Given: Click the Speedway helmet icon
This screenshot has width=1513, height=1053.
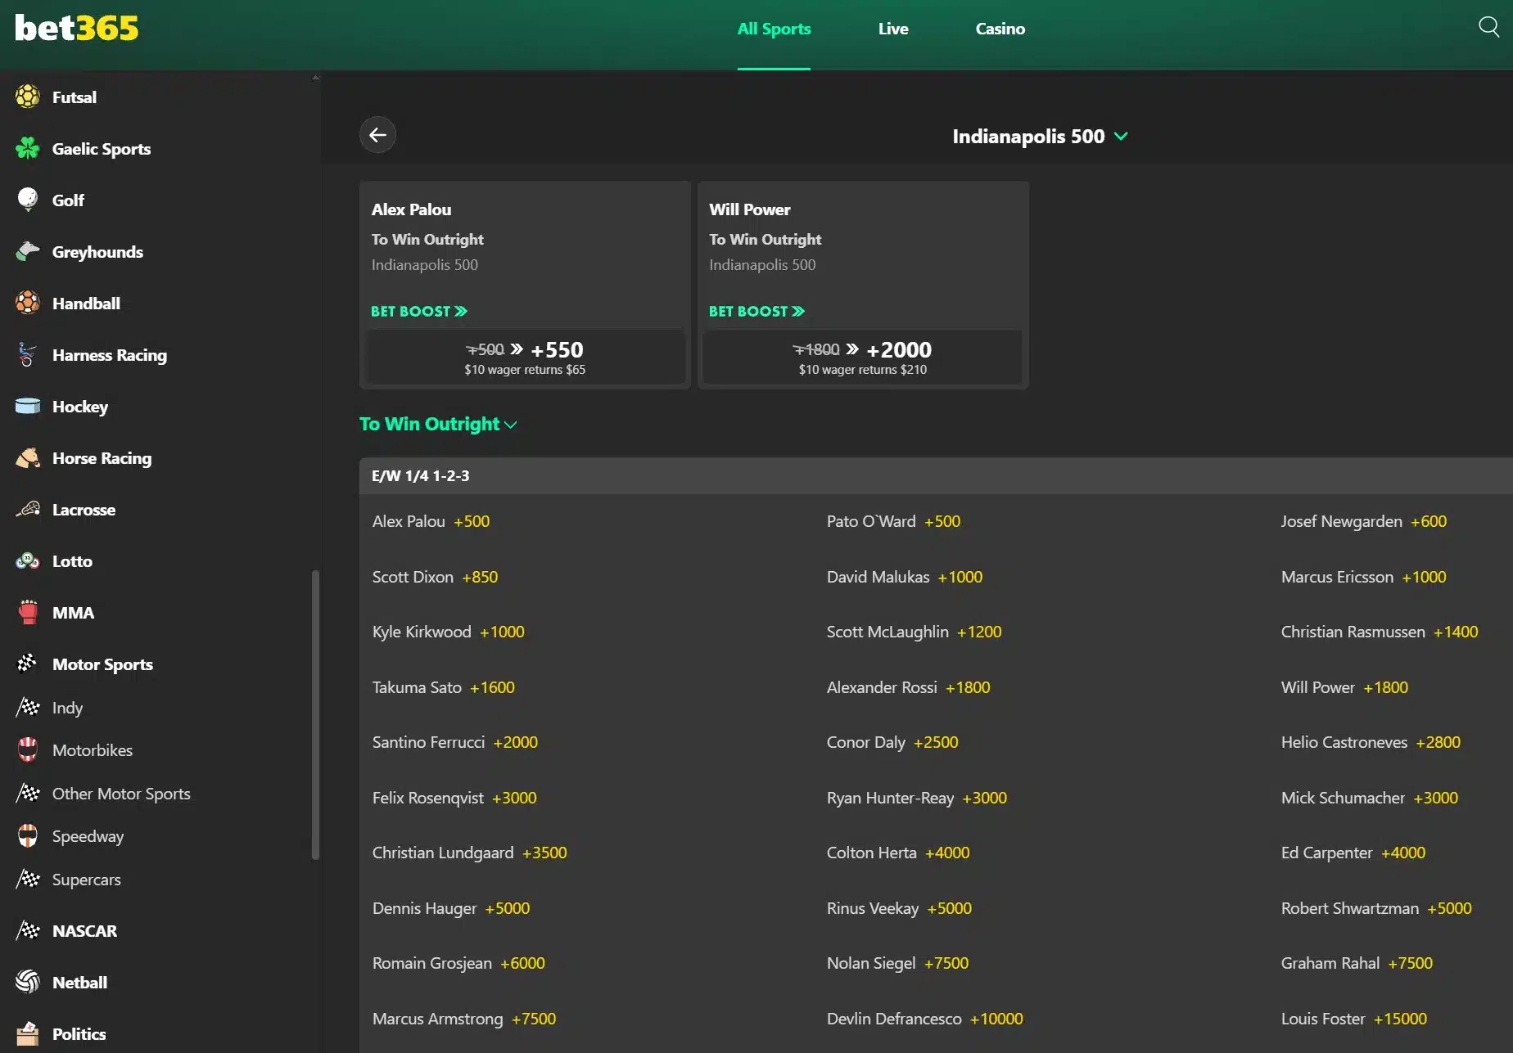Looking at the screenshot, I should (28, 835).
